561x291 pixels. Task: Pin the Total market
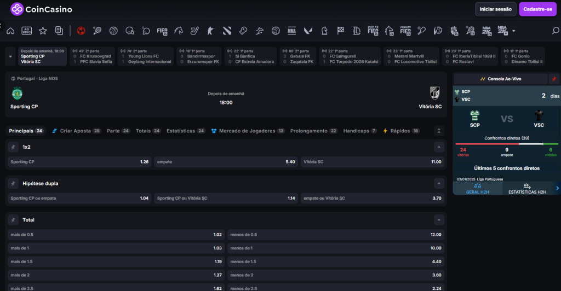click(x=13, y=220)
